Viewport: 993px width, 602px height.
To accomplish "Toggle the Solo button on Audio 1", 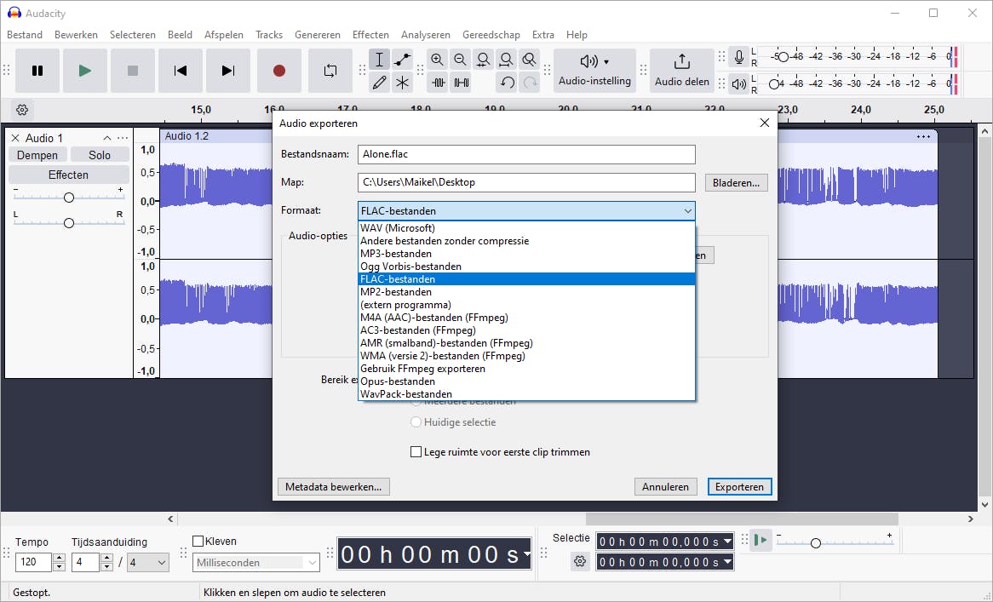I will pyautogui.click(x=100, y=155).
